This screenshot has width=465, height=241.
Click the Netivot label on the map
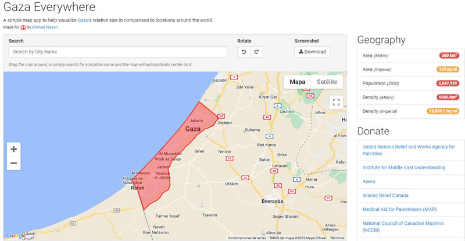click(225, 152)
